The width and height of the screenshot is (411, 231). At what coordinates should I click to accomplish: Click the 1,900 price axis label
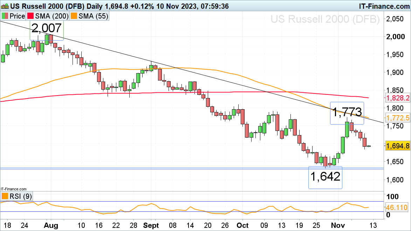[395, 72]
